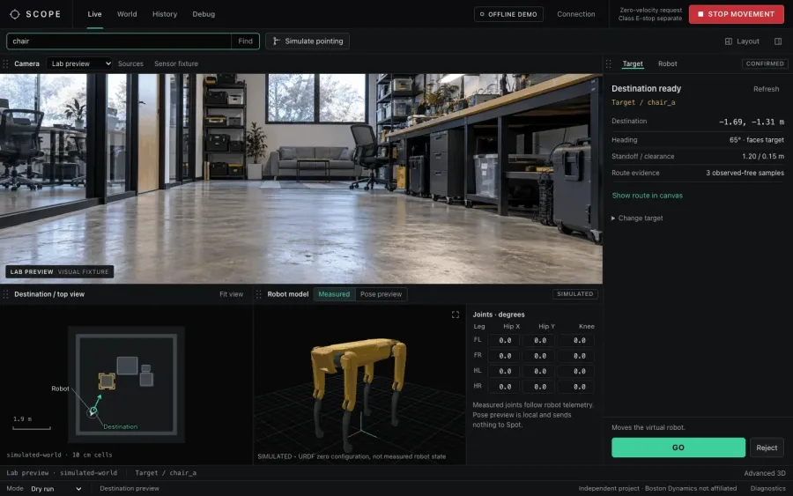
Task: Click the FL Hip X joint value
Action: (505, 341)
